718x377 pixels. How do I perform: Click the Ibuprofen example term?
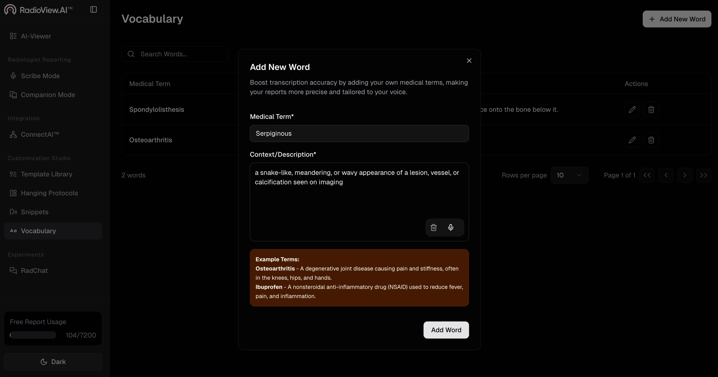269,287
